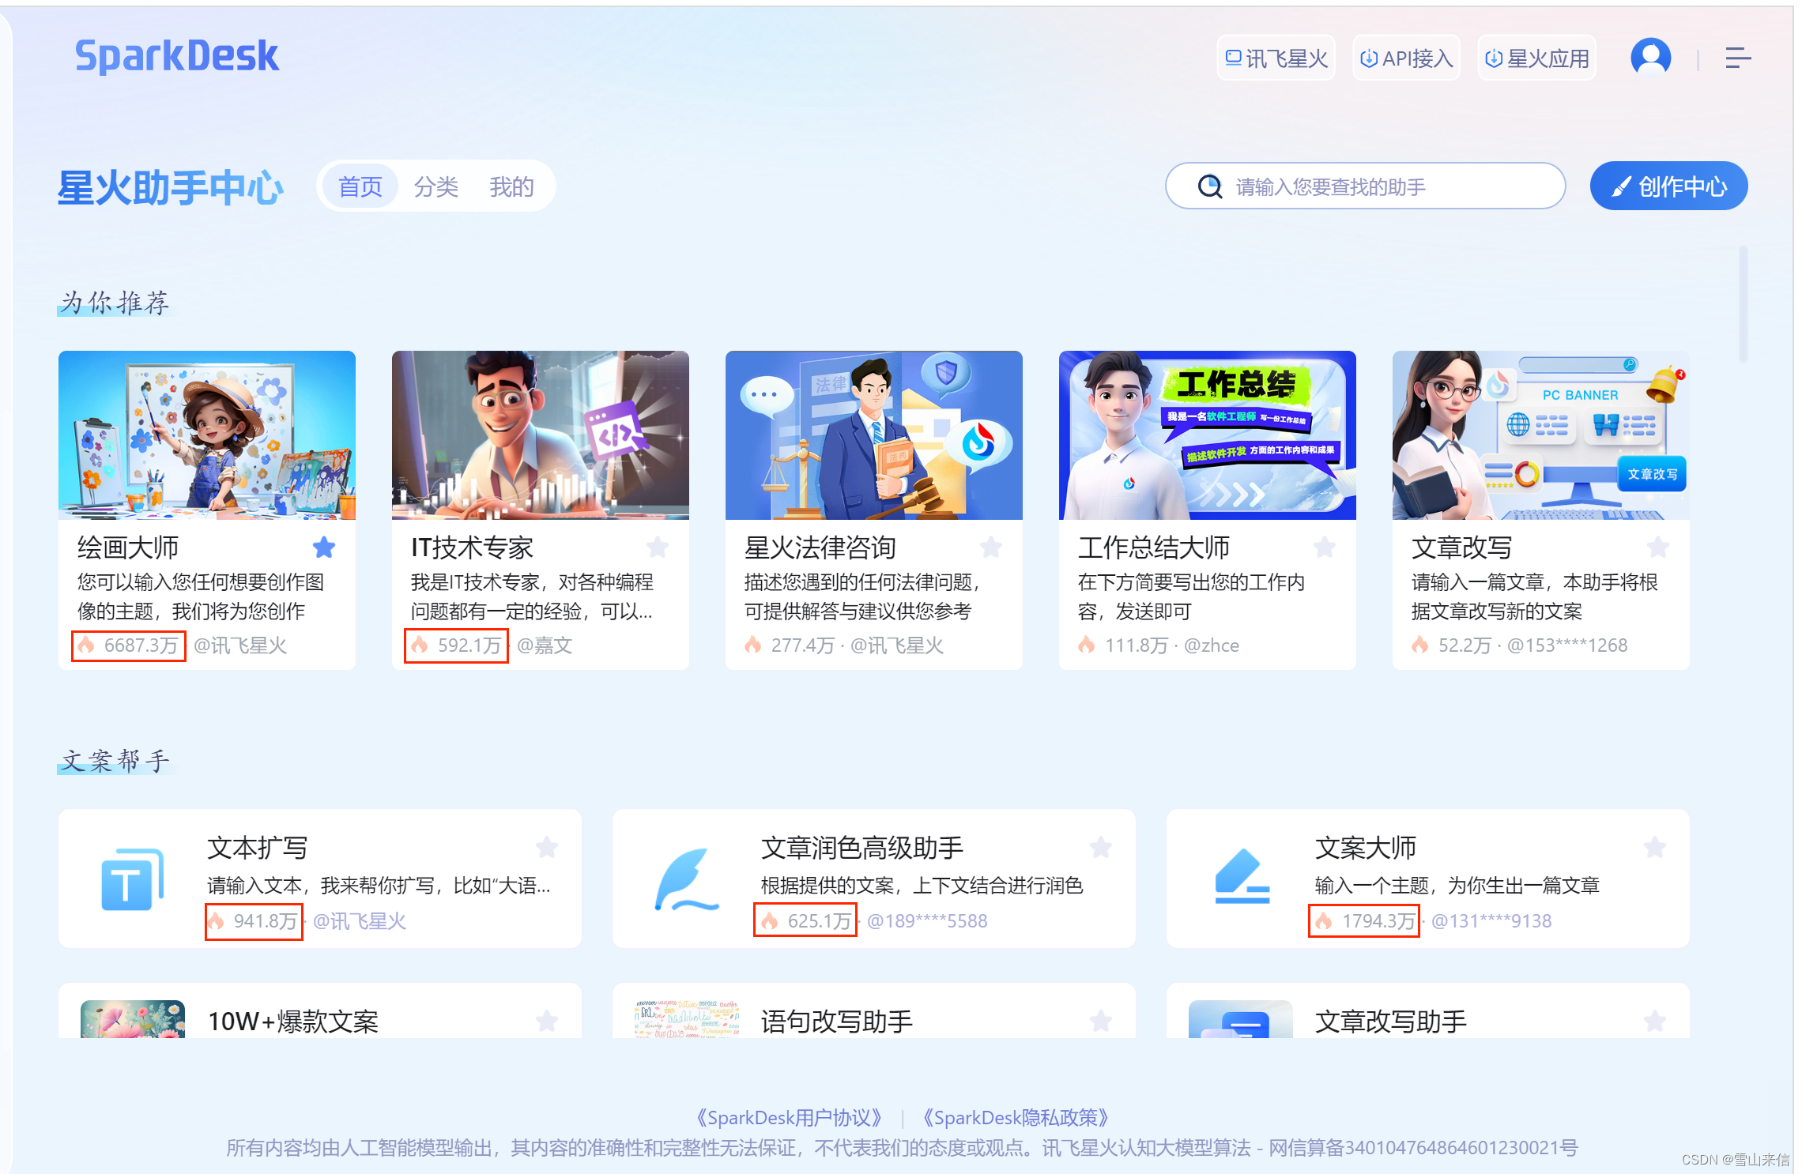The height and width of the screenshot is (1174, 1802).
Task: Click the 文章润色高级助手 title
Action: (x=862, y=848)
